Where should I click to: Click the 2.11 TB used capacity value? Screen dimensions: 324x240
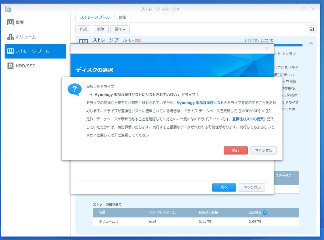tap(205, 222)
